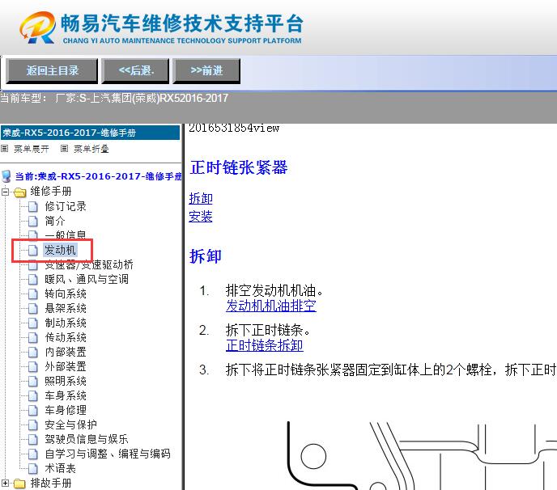This screenshot has width=557, height=490.
Task: Click the 荣威-RX5-2016-2017-维修手册 panel header
Action: coord(90,133)
